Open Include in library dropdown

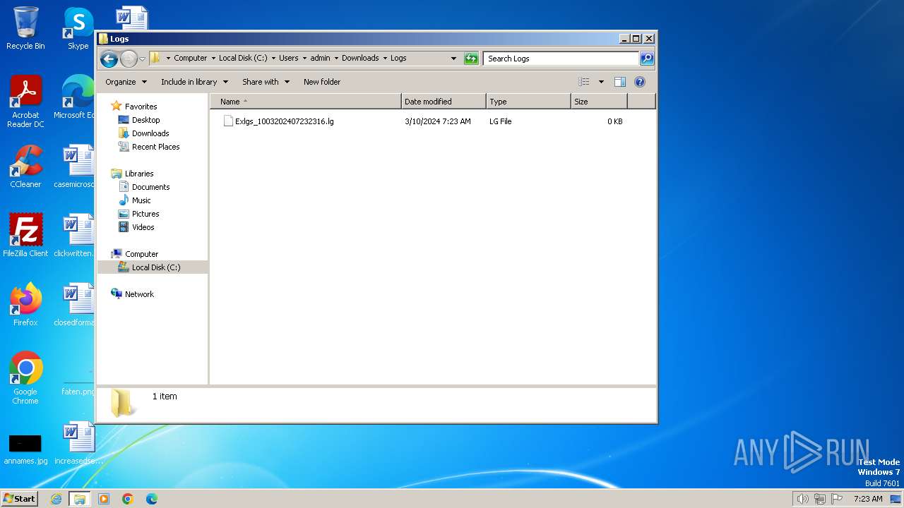(194, 82)
